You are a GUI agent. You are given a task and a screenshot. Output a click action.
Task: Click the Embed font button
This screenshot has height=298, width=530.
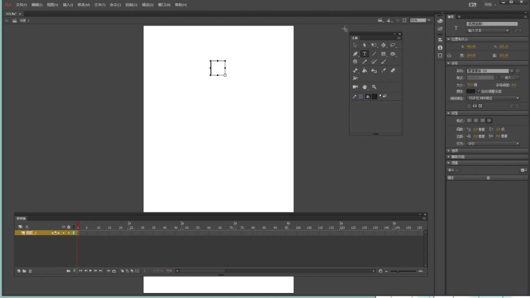509,78
